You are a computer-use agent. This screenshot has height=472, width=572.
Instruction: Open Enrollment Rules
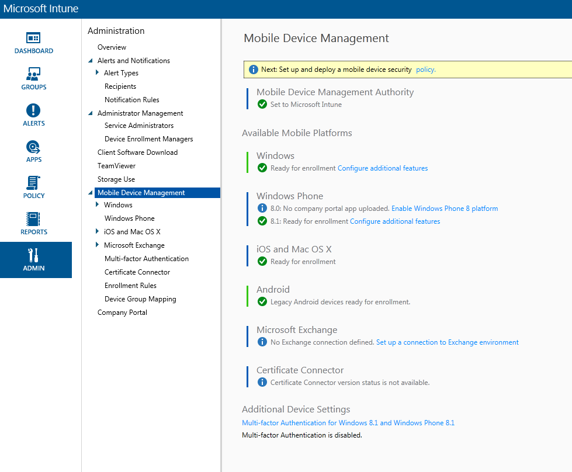pos(130,286)
